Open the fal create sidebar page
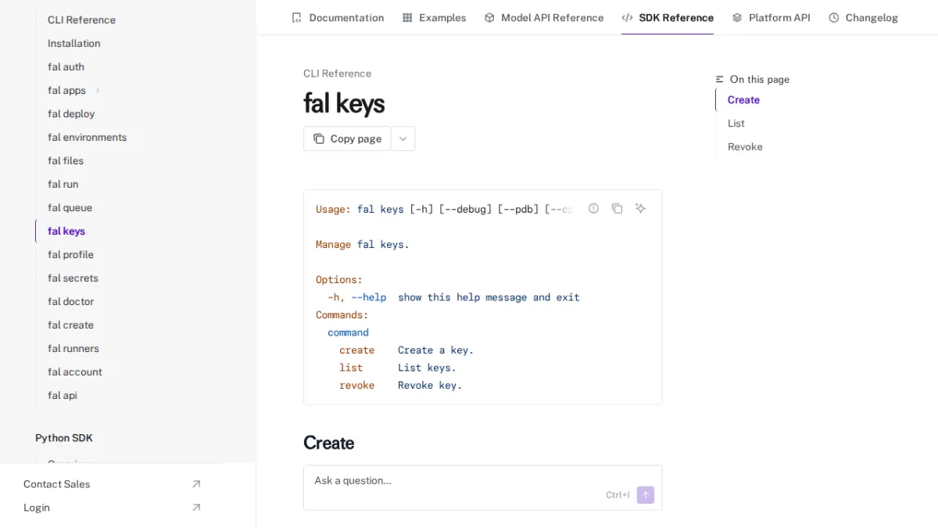 click(70, 325)
